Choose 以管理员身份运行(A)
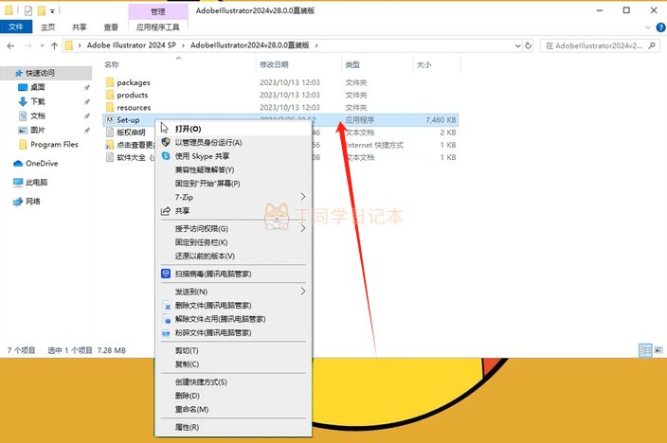The width and height of the screenshot is (667, 443). 233,142
